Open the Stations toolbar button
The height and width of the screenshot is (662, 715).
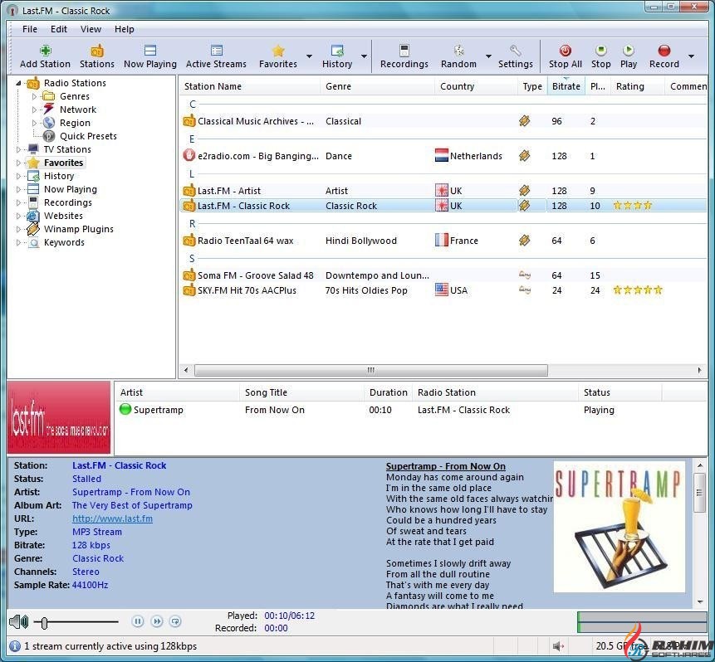(x=96, y=56)
